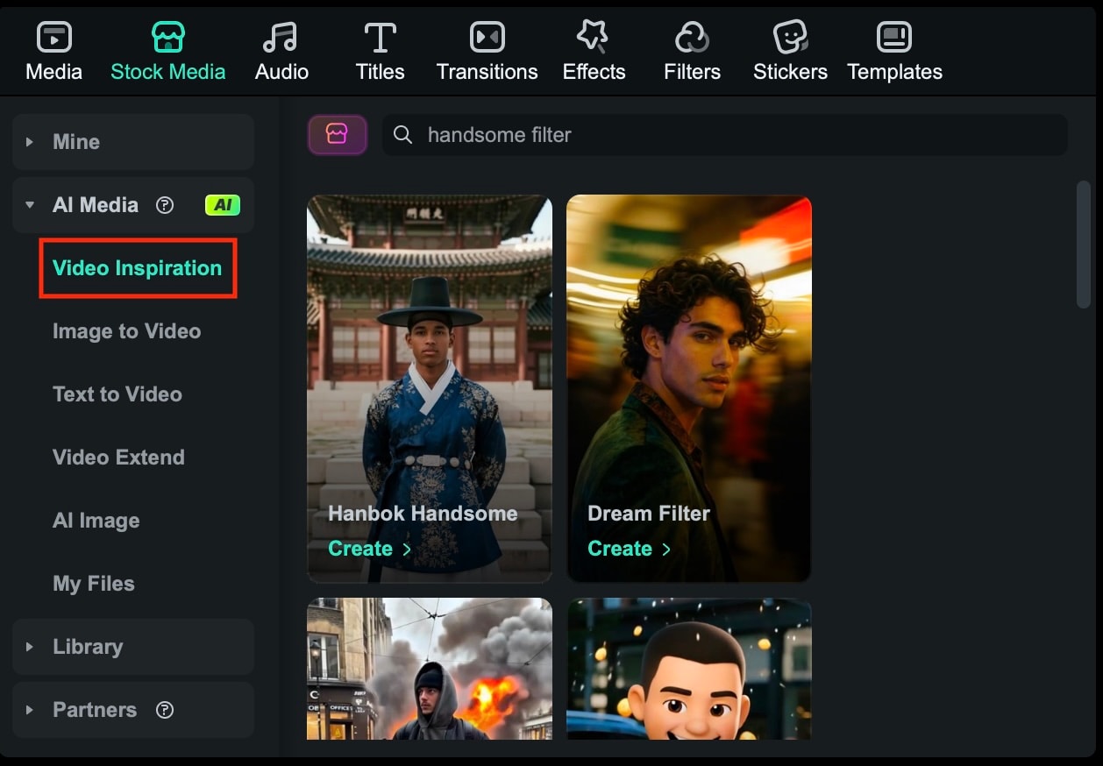The width and height of the screenshot is (1103, 766).
Task: Click the Transitions icon
Action: pyautogui.click(x=487, y=37)
